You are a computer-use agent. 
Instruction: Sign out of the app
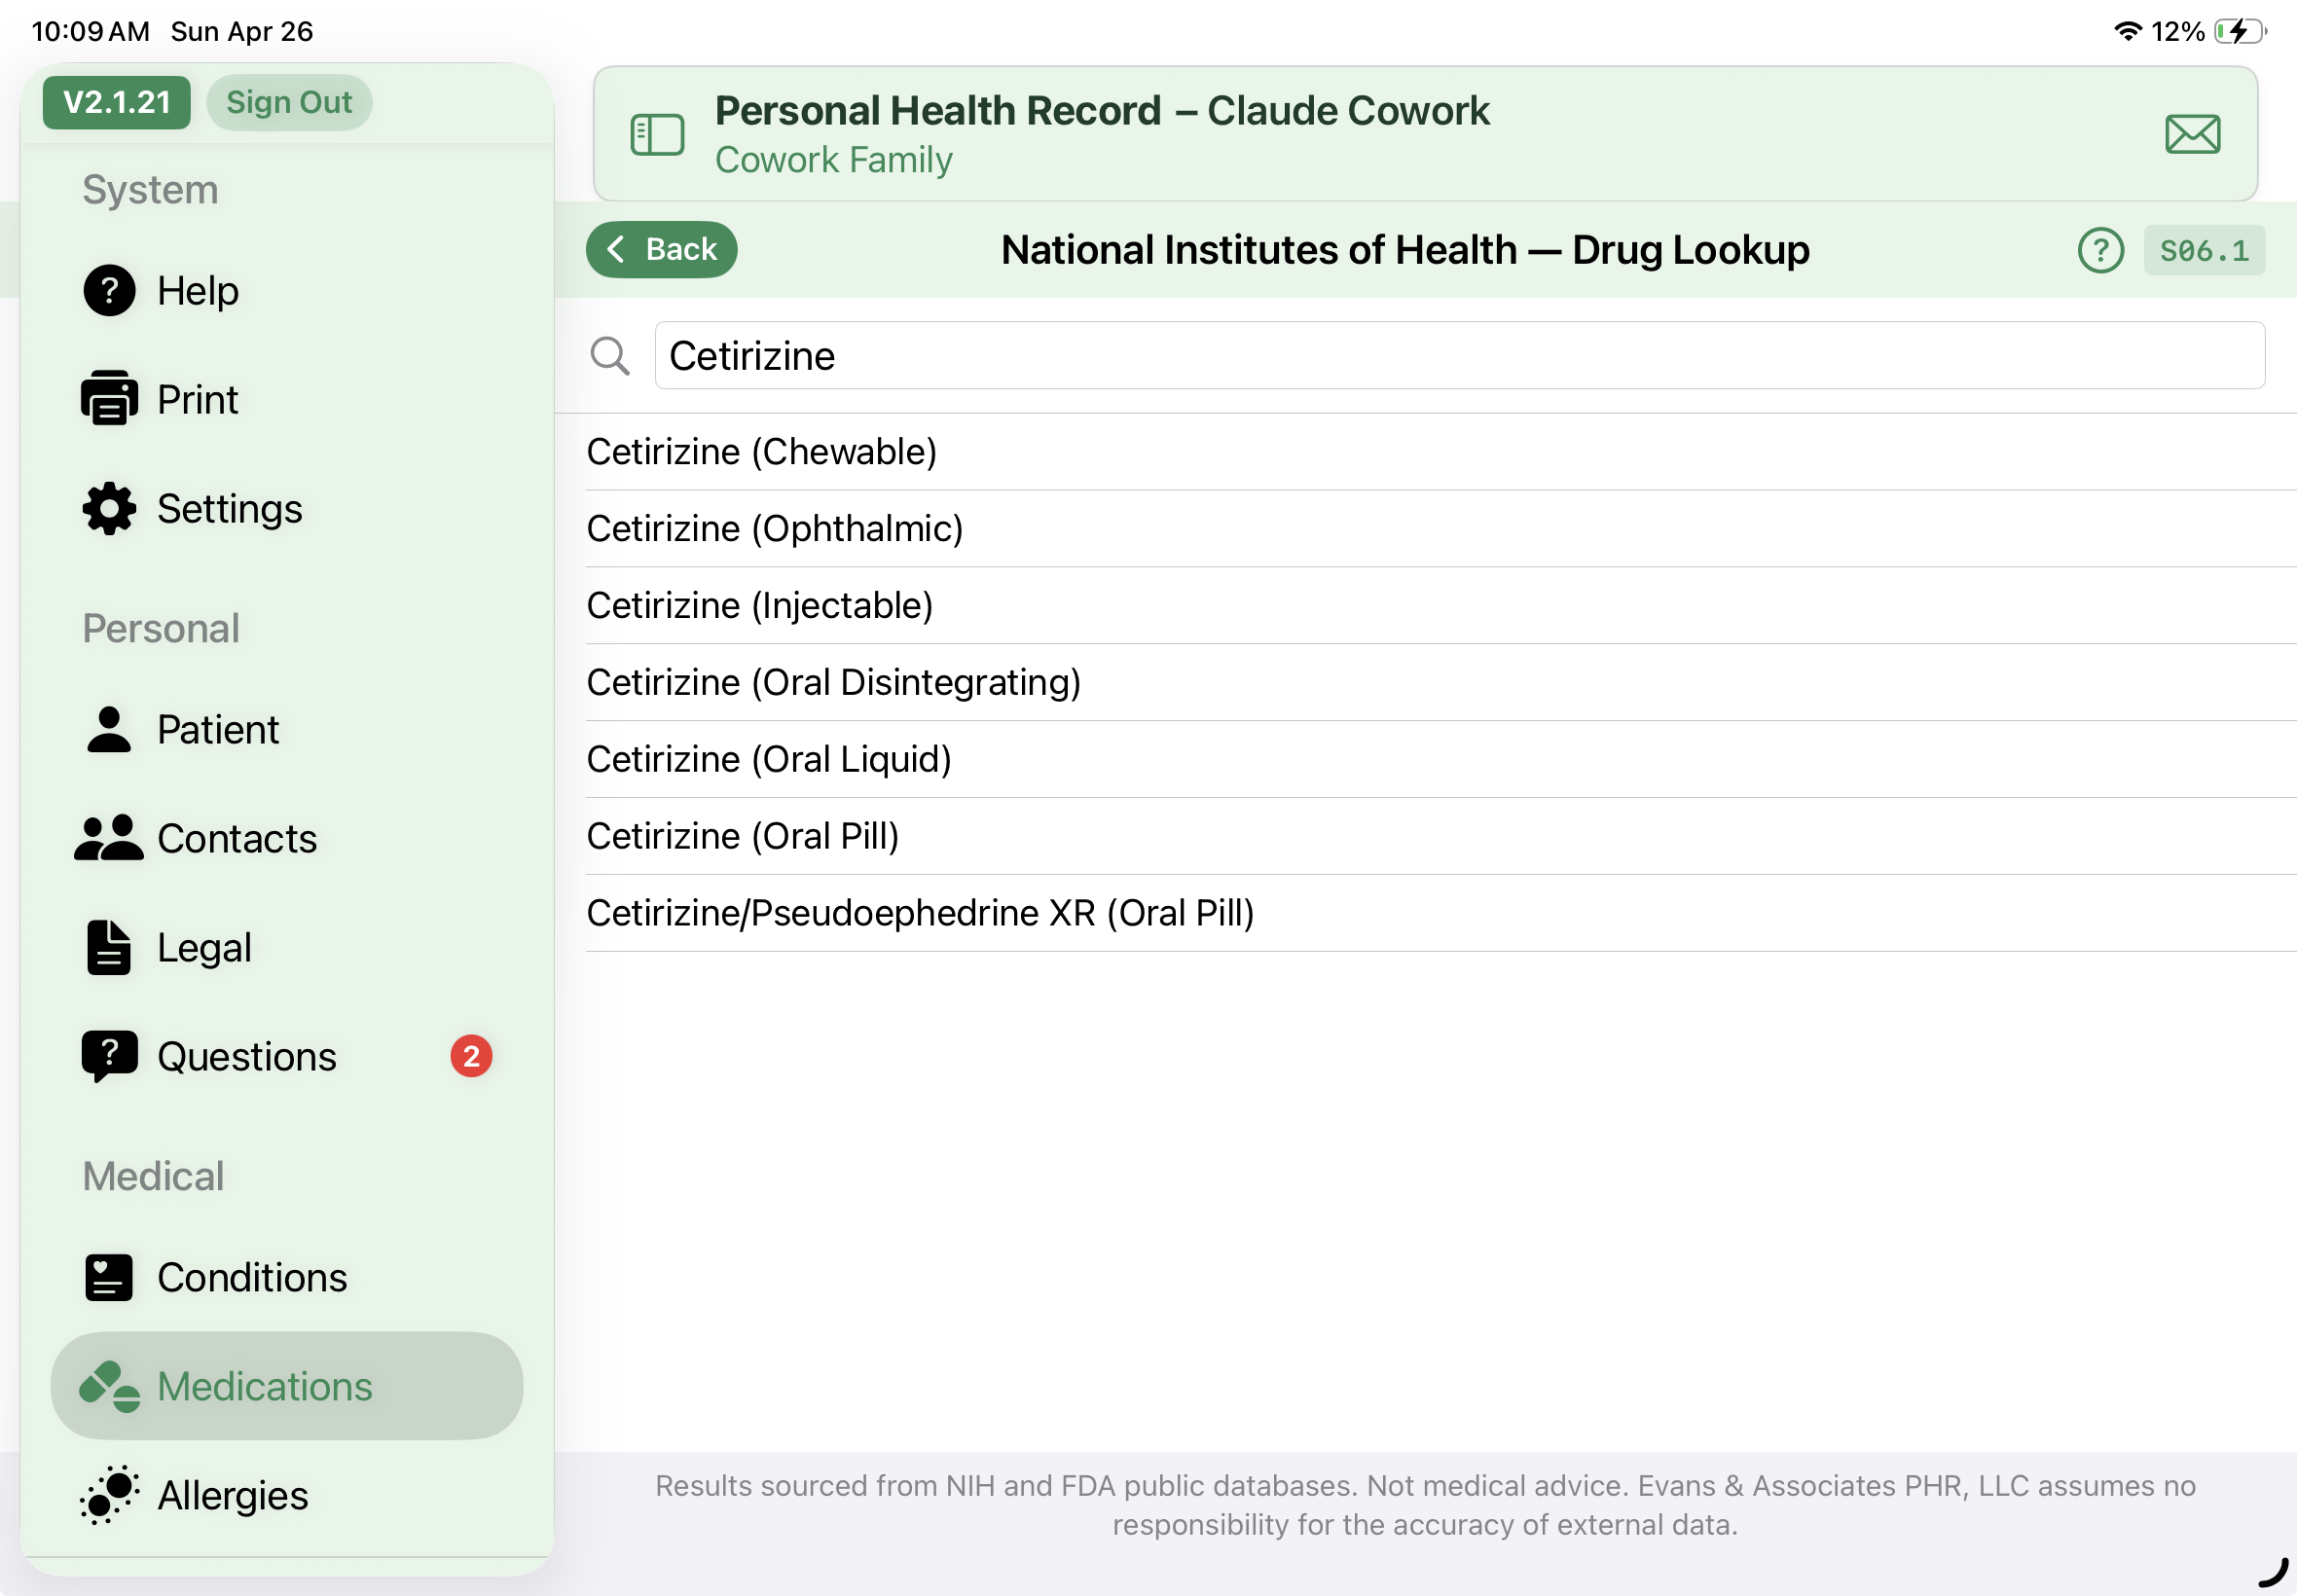pyautogui.click(x=289, y=102)
